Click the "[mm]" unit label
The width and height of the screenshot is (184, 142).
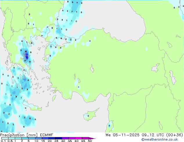pyautogui.click(x=32, y=135)
